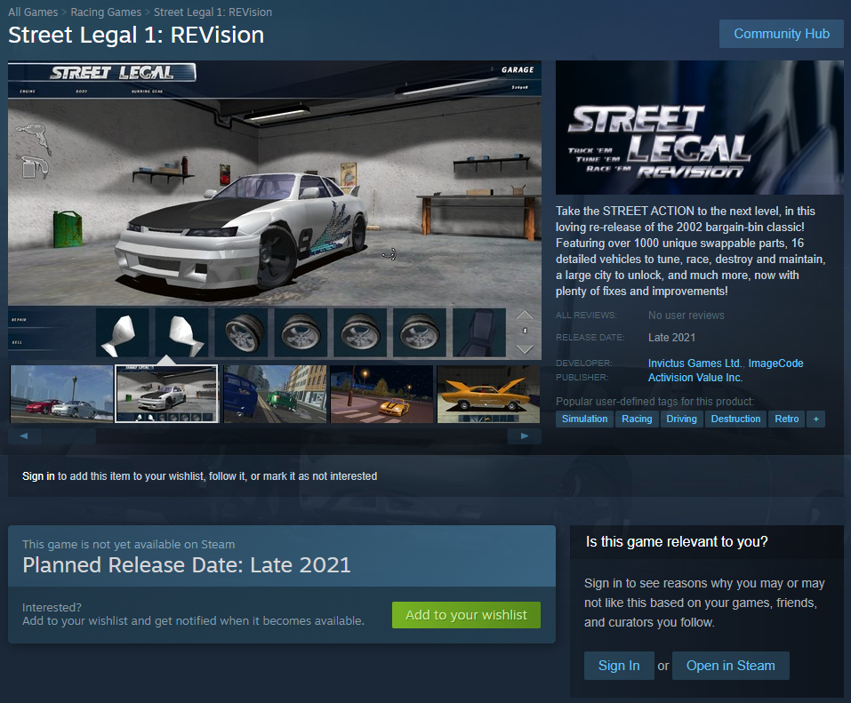View thumbnail of blue and green street cars
This screenshot has width=851, height=703.
point(275,394)
